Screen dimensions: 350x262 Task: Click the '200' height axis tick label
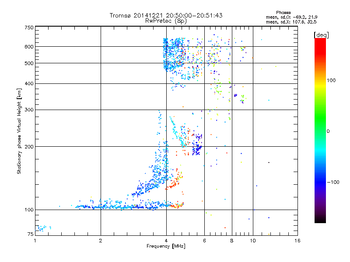29,147
